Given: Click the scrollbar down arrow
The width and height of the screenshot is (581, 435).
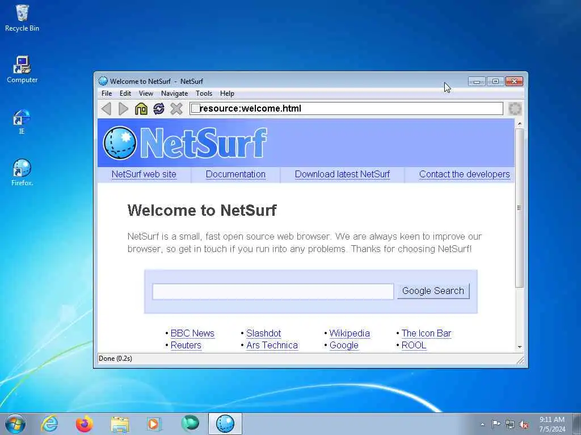Looking at the screenshot, I should tap(520, 347).
